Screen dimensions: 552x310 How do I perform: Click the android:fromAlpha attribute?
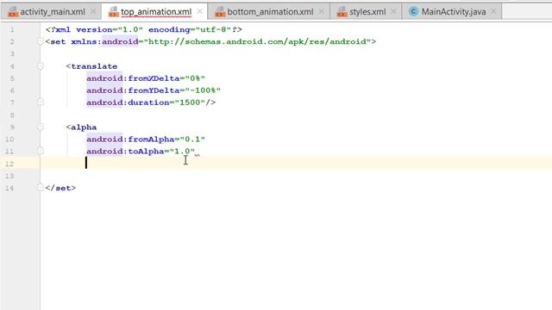(130, 139)
